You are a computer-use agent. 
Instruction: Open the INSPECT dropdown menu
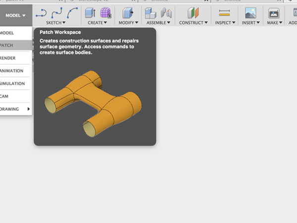coord(225,23)
